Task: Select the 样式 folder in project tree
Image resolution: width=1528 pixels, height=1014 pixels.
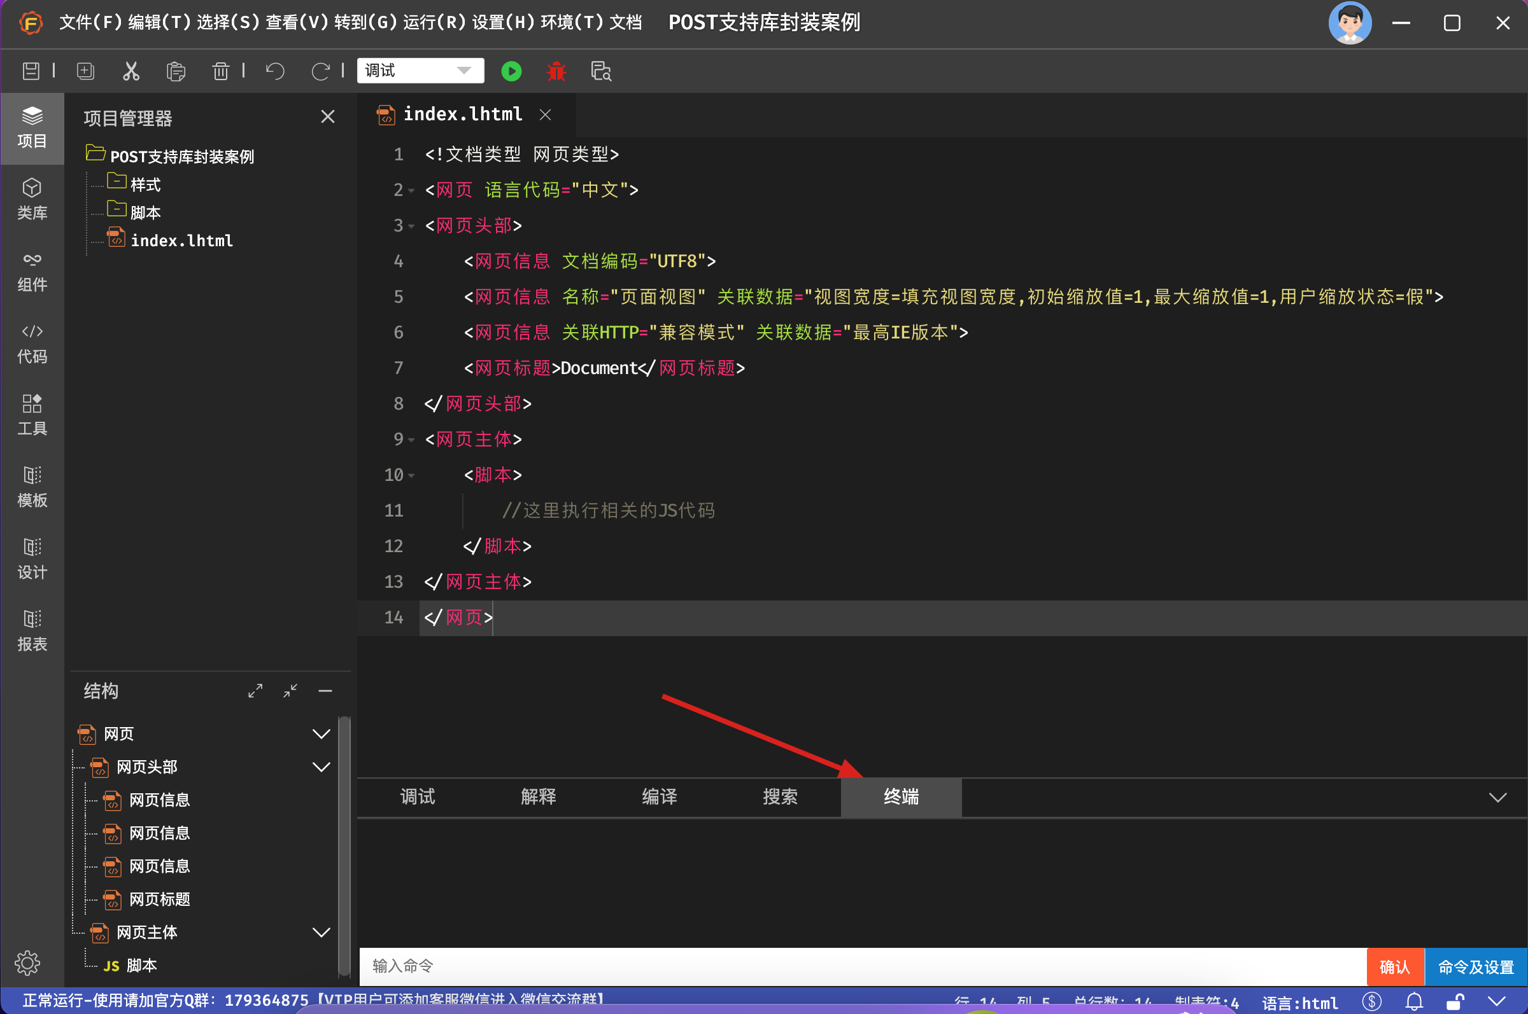Action: point(134,184)
